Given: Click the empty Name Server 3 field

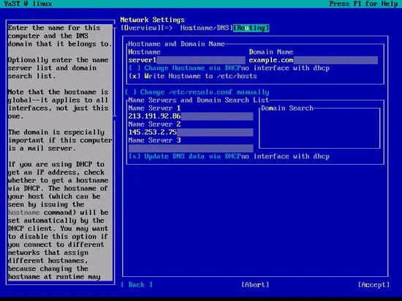Looking at the screenshot, I should tap(191, 149).
